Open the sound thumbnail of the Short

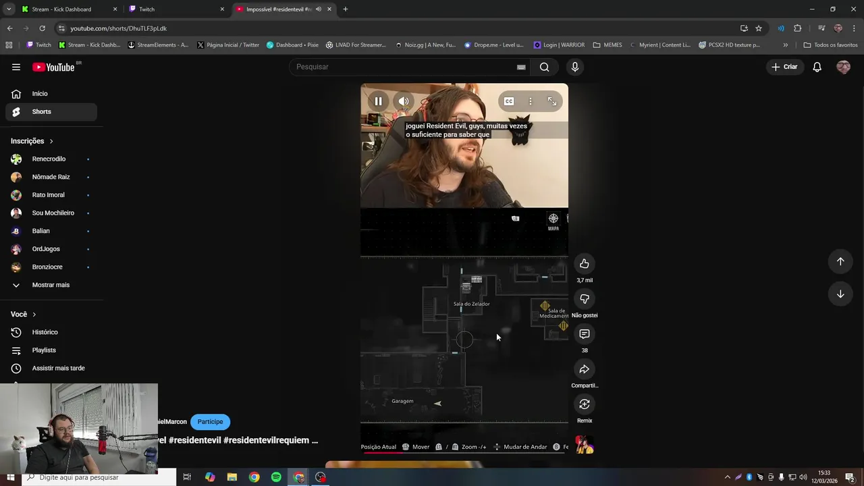click(585, 445)
